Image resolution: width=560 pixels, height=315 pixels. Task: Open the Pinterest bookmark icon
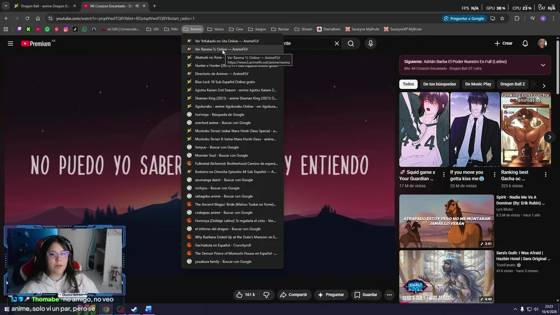coord(56,29)
